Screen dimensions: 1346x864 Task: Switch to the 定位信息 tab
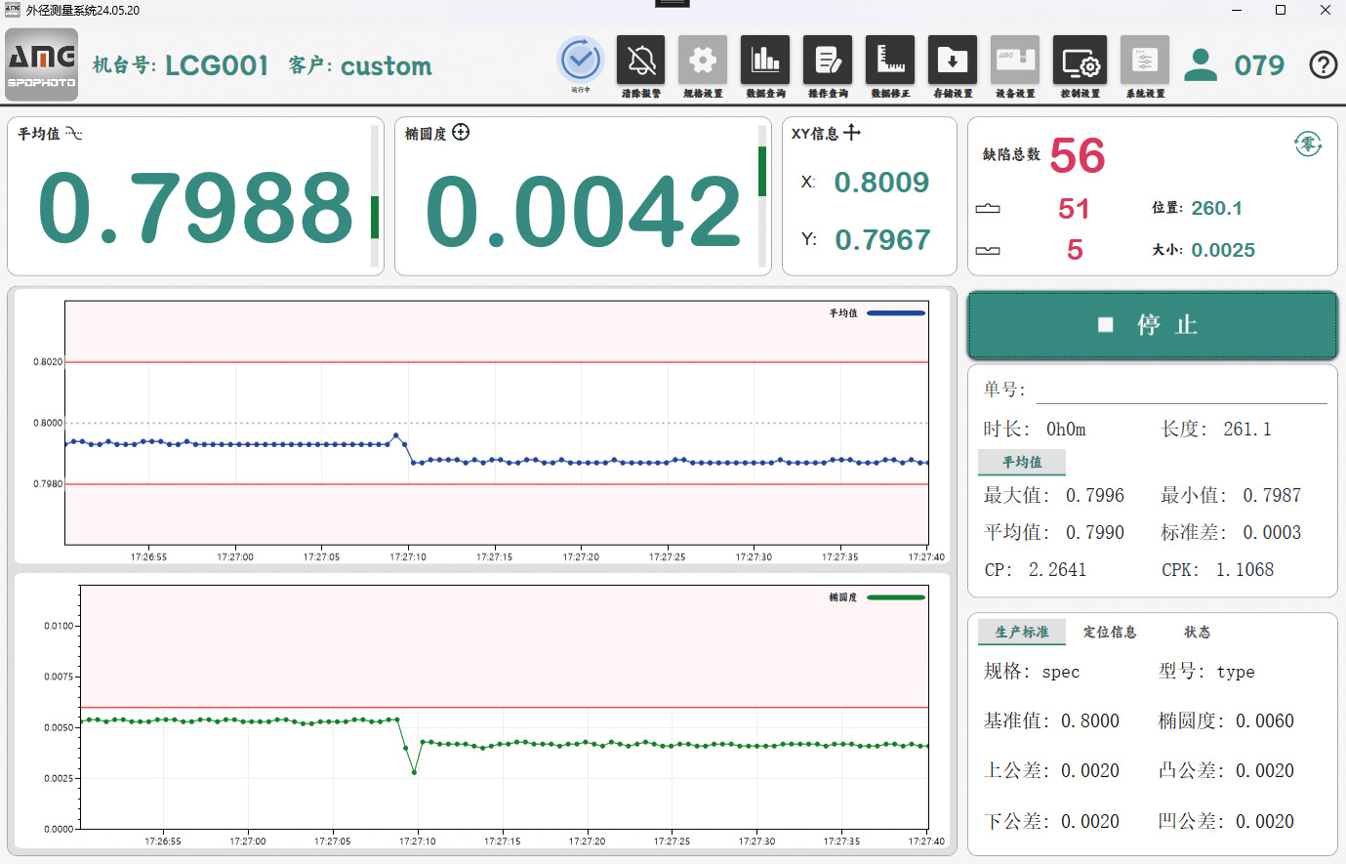pos(1110,633)
